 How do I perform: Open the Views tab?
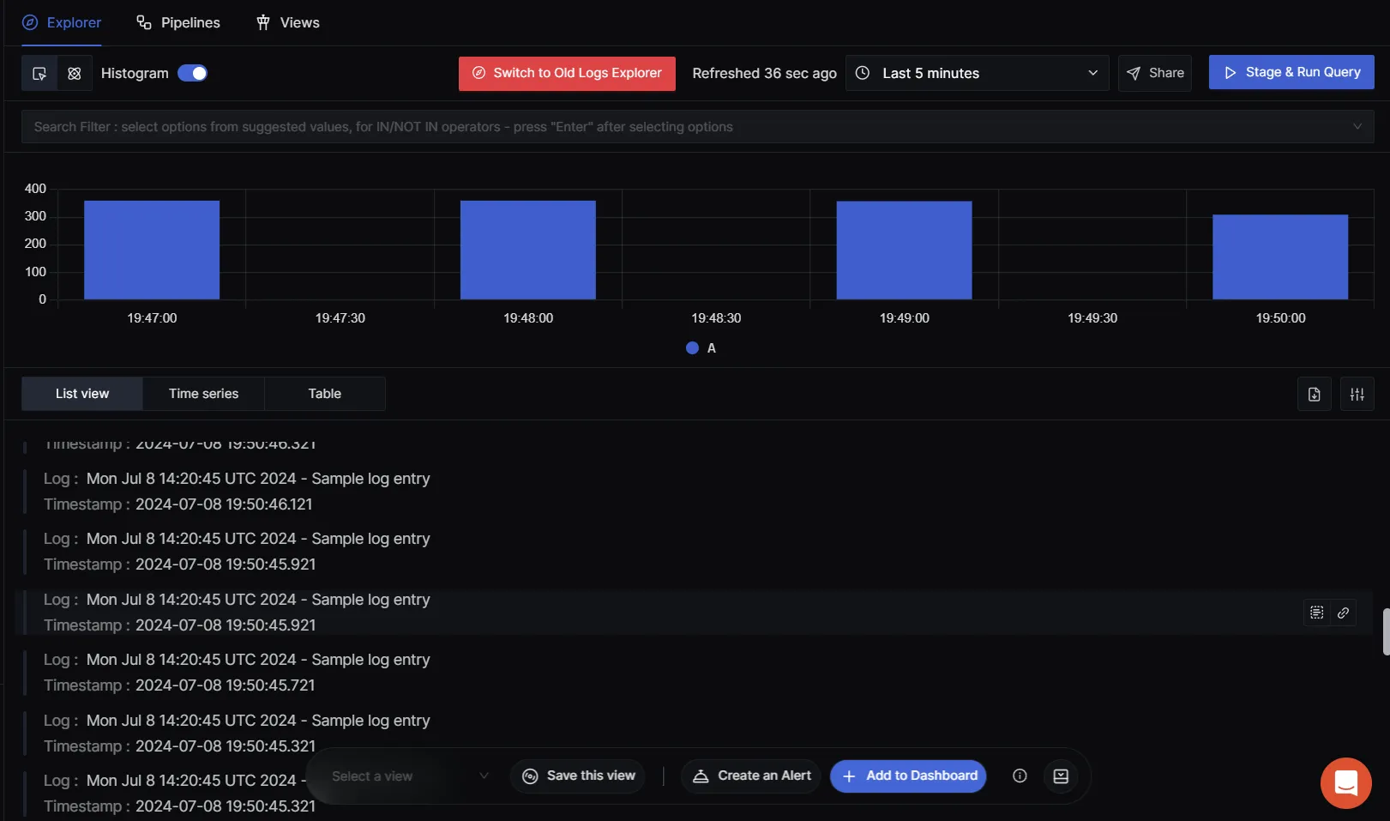[x=287, y=22]
